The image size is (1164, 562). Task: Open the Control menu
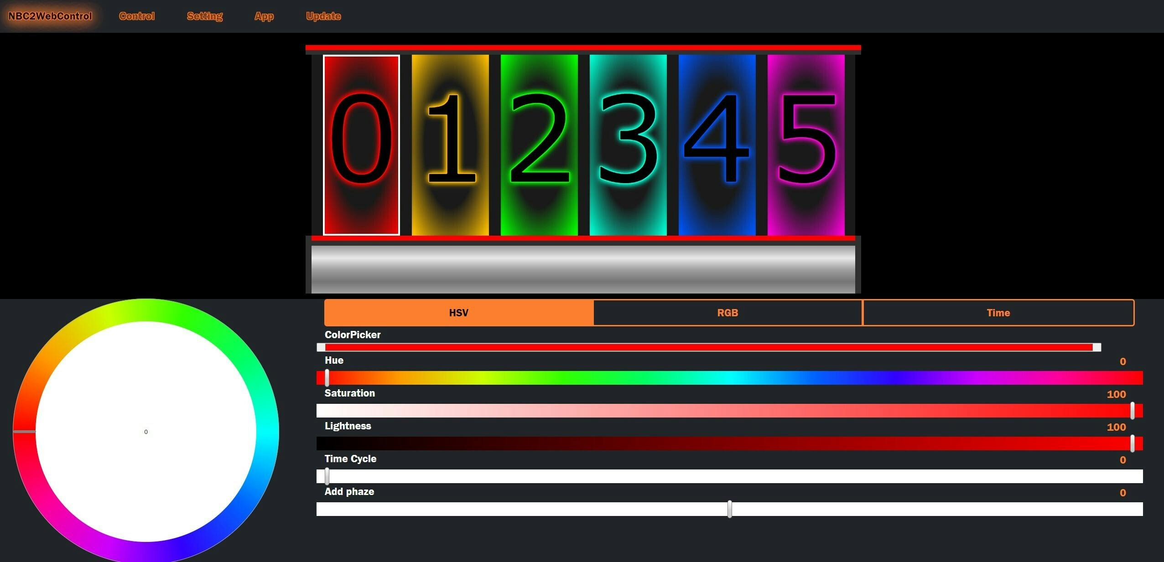tap(137, 16)
